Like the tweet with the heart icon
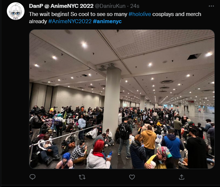220x187 pixels. tap(132, 177)
